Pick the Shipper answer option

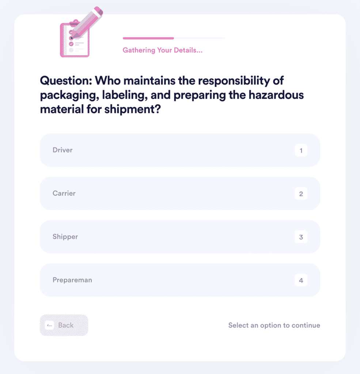180,237
